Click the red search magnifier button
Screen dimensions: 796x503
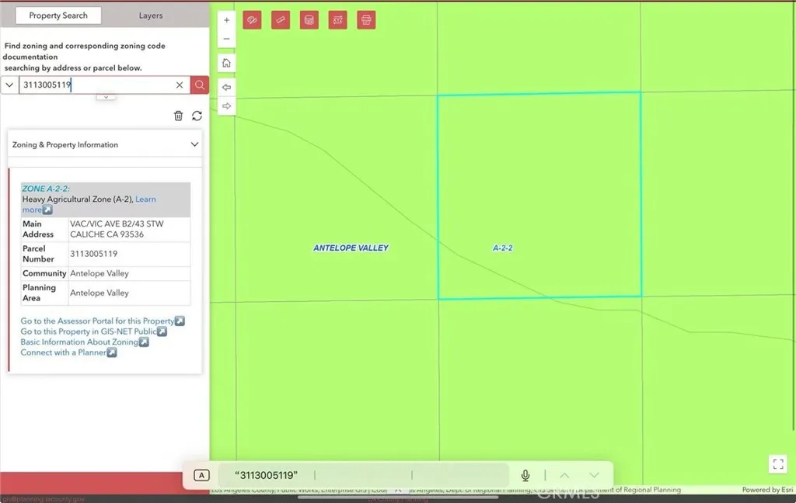coord(200,85)
